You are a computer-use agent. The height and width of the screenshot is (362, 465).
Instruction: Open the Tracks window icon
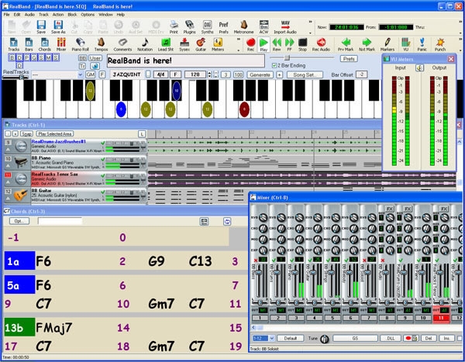(x=13, y=44)
